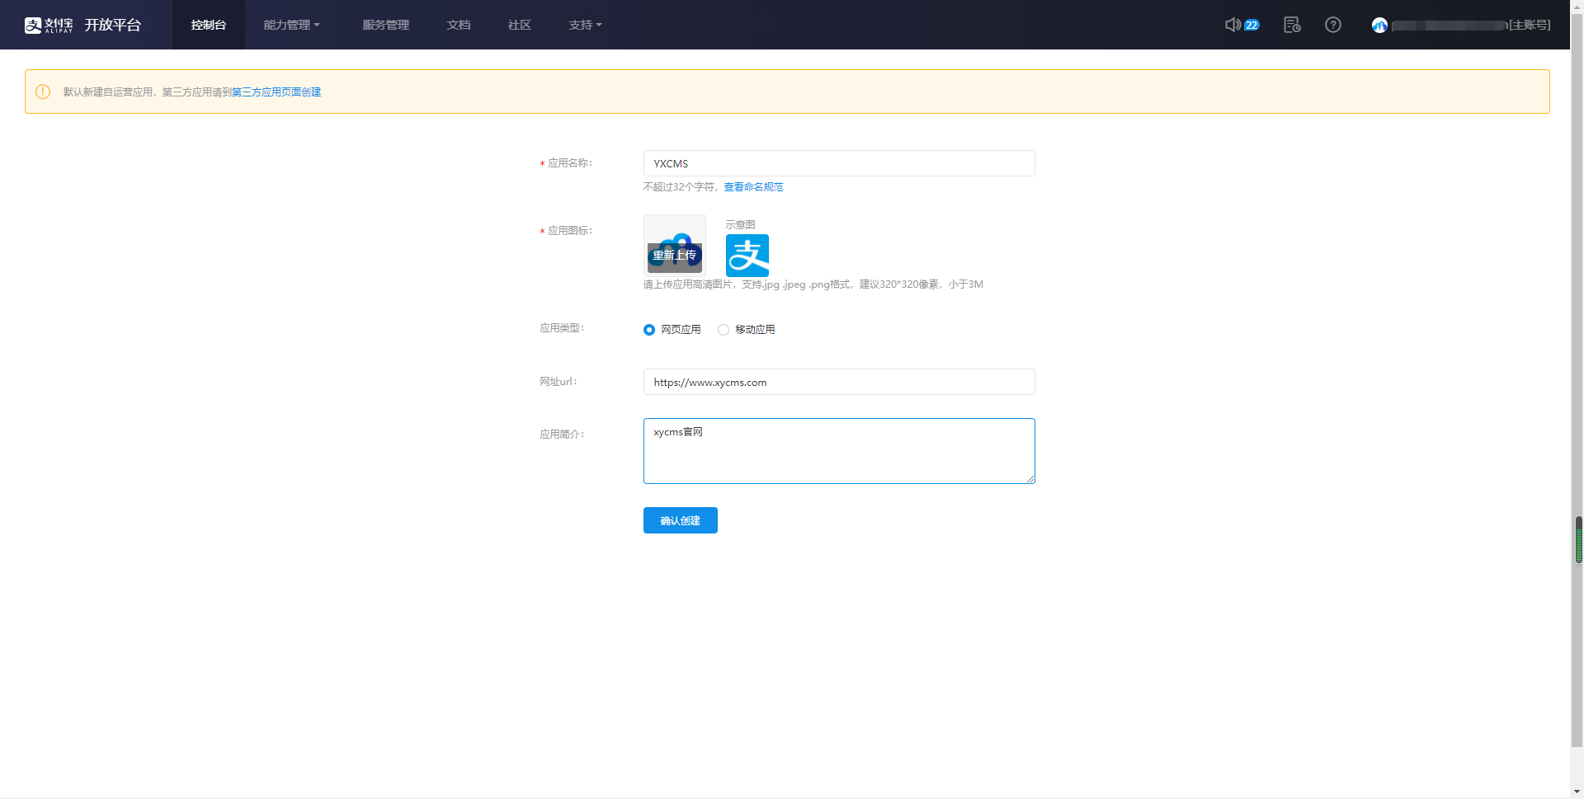
Task: Open the notifications speaker icon
Action: pos(1233,25)
